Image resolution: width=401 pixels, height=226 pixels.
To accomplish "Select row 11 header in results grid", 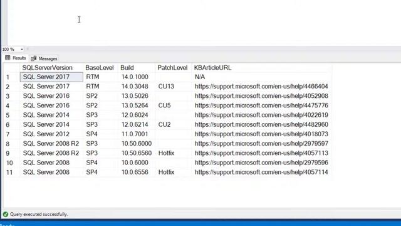I will point(11,172).
